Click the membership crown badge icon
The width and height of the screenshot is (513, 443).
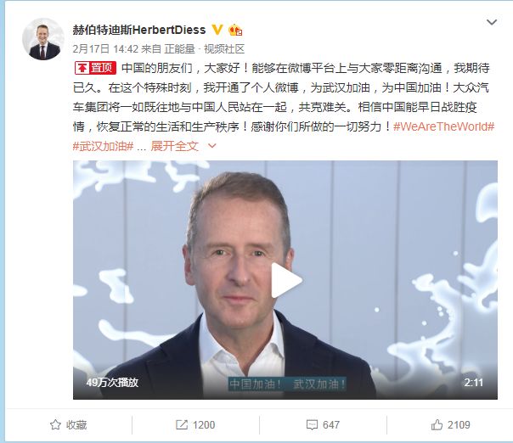[235, 30]
